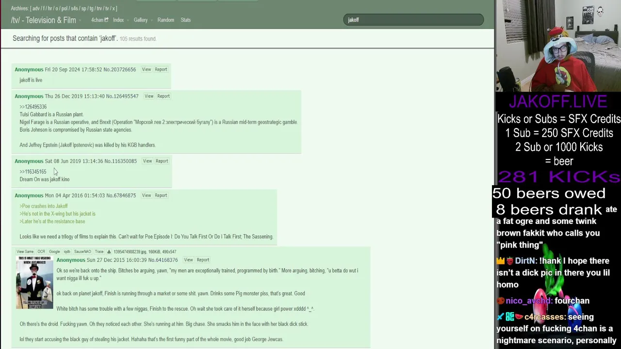The width and height of the screenshot is (621, 349).
Task: Go to the pol archive
Action: (x=65, y=8)
